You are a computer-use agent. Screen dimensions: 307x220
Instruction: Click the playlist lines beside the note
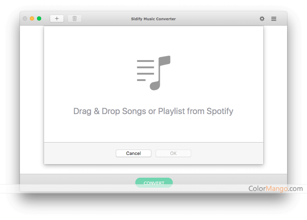145,70
